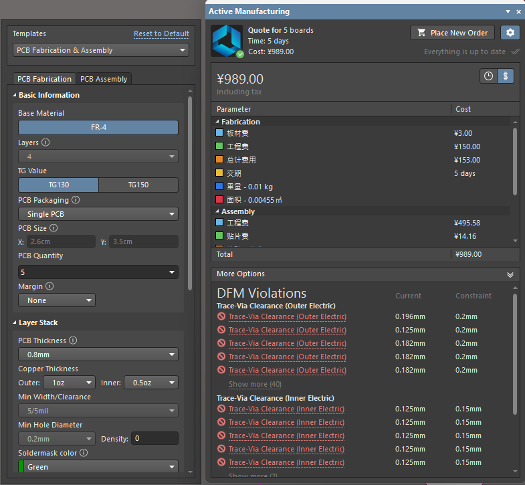Click the Total row value ¥989.00

468,254
